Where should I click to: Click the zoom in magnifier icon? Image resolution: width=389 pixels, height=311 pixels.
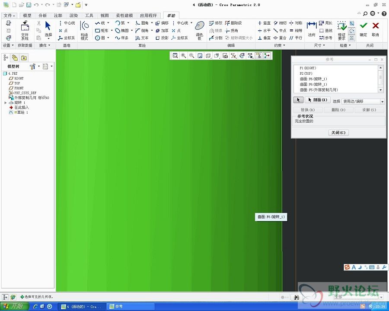point(183,56)
